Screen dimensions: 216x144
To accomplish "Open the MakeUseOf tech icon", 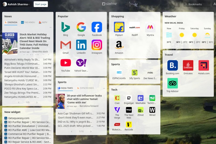I will tap(117, 125).
